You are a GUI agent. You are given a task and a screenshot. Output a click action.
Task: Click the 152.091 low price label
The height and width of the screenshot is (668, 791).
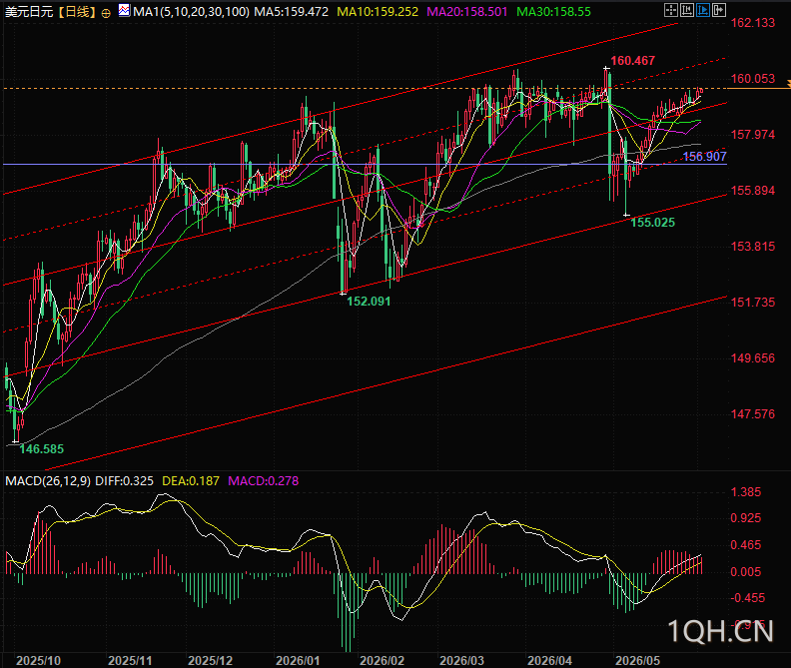click(x=369, y=302)
